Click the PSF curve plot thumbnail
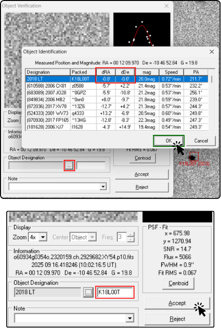 tap(142, 29)
